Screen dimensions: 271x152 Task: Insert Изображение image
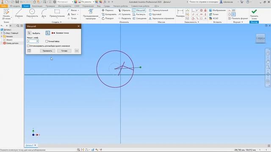(217, 10)
